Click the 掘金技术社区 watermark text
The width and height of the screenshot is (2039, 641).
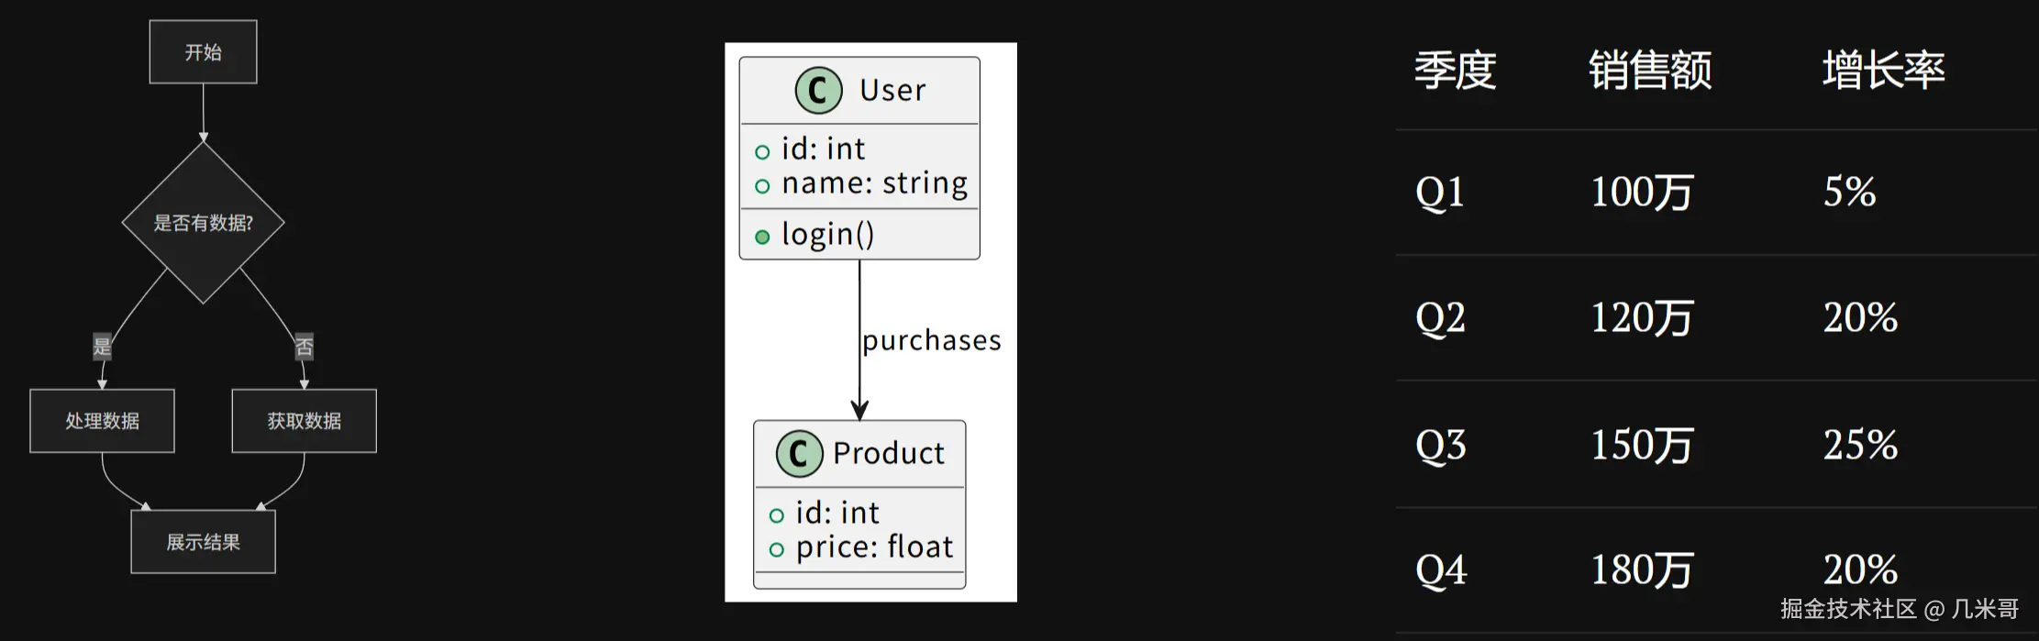[x=1848, y=609]
